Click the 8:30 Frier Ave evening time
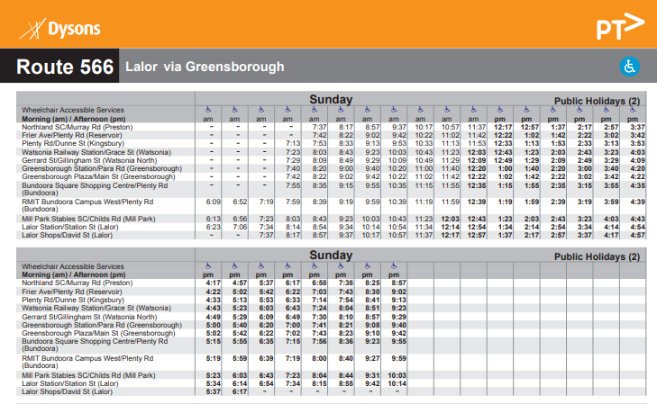 (x=372, y=292)
